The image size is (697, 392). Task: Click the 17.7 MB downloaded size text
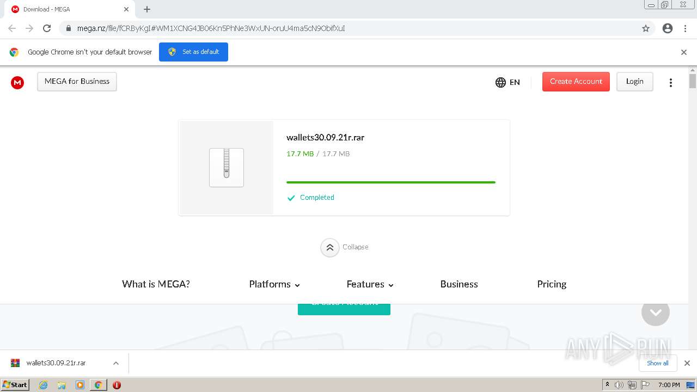tap(300, 154)
